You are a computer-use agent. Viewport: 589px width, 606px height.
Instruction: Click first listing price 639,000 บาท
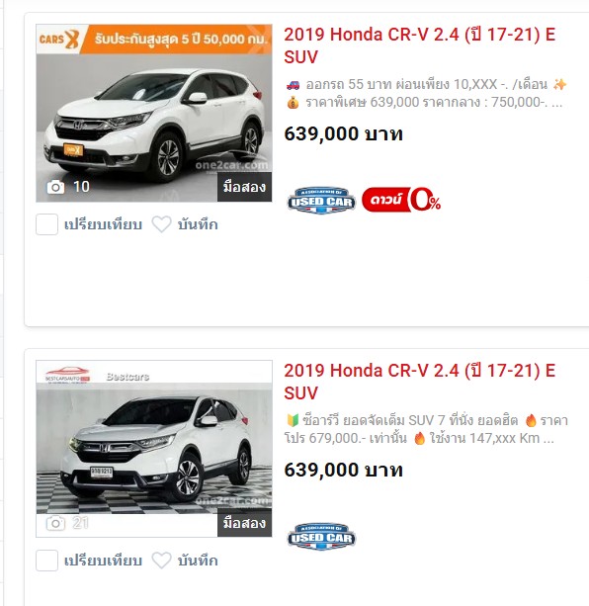pos(343,134)
